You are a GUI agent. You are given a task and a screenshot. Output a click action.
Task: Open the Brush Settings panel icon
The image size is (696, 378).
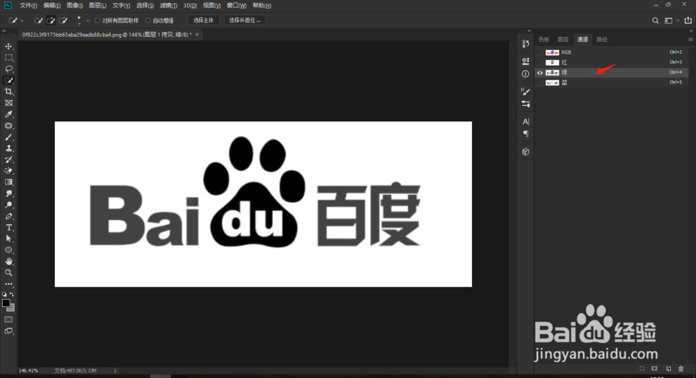(525, 91)
